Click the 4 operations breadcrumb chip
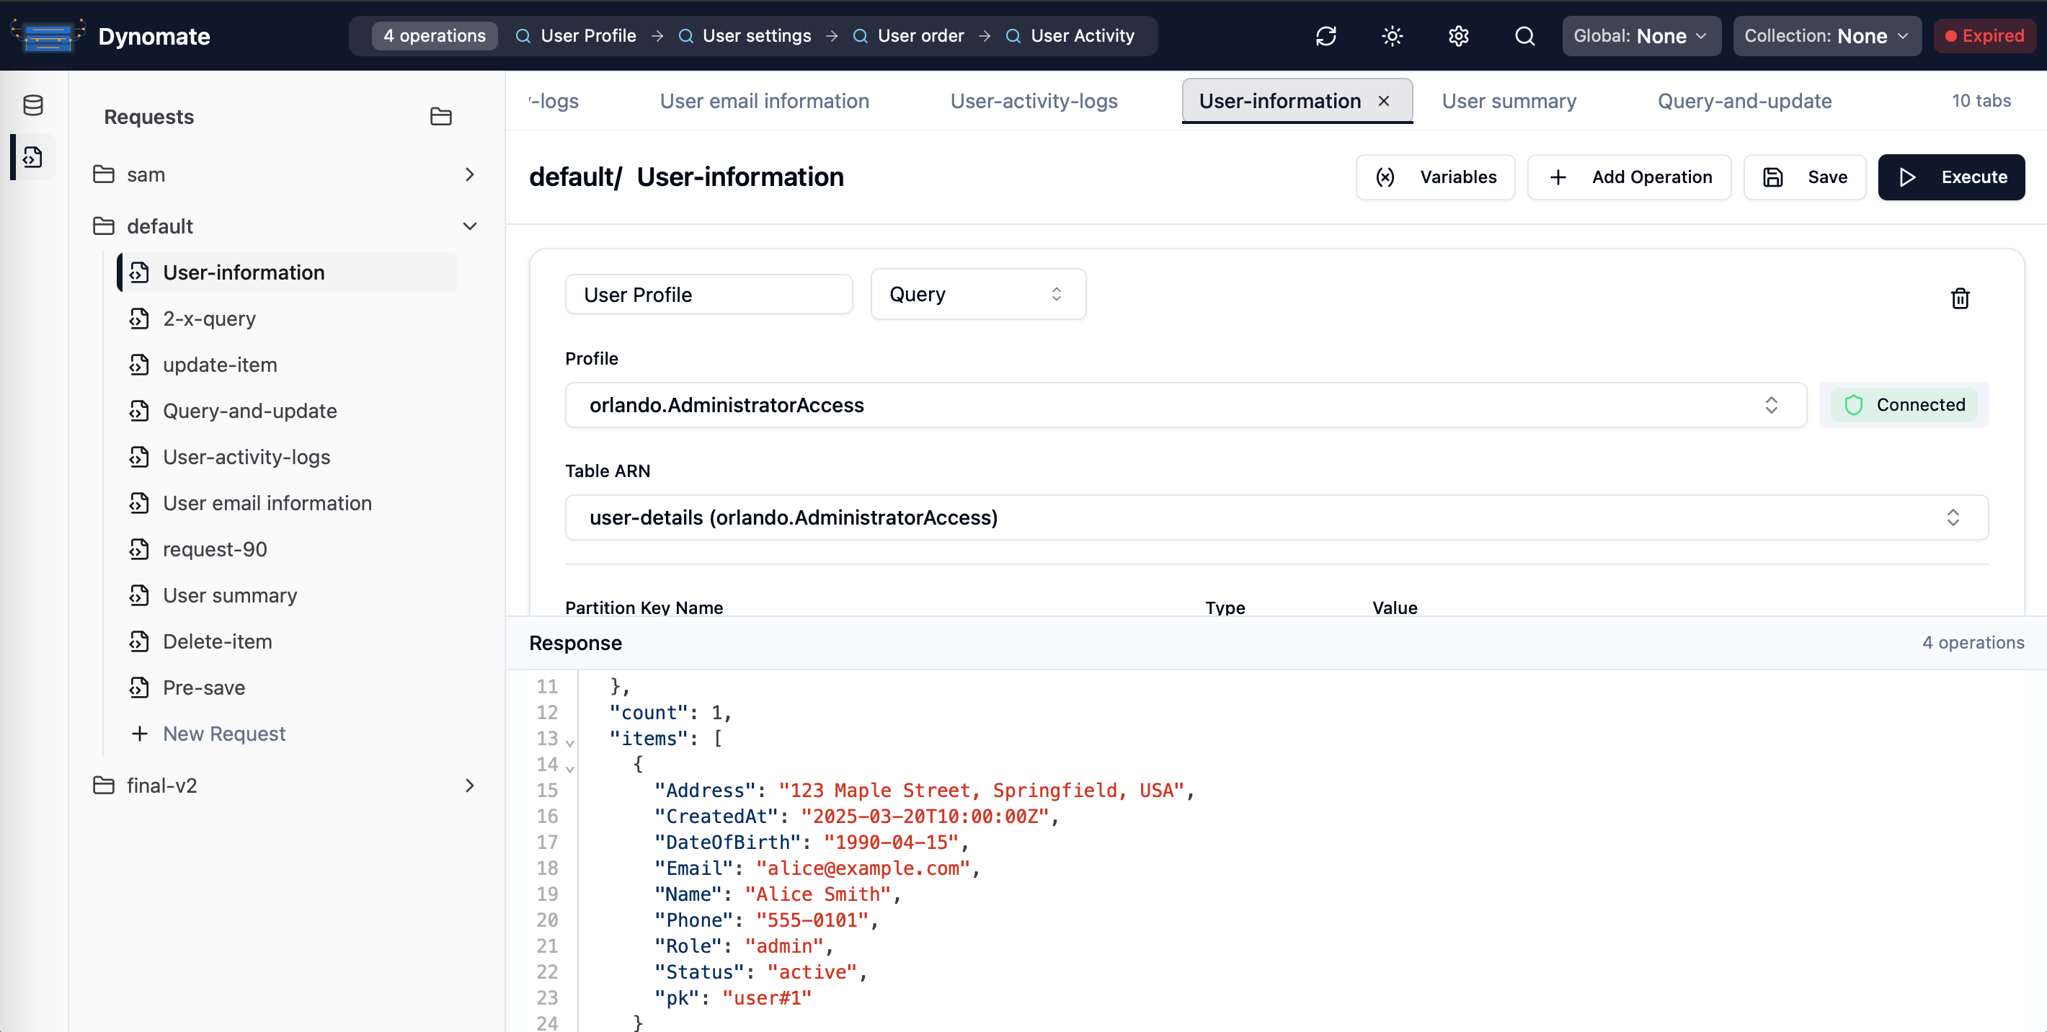This screenshot has height=1032, width=2047. [434, 36]
